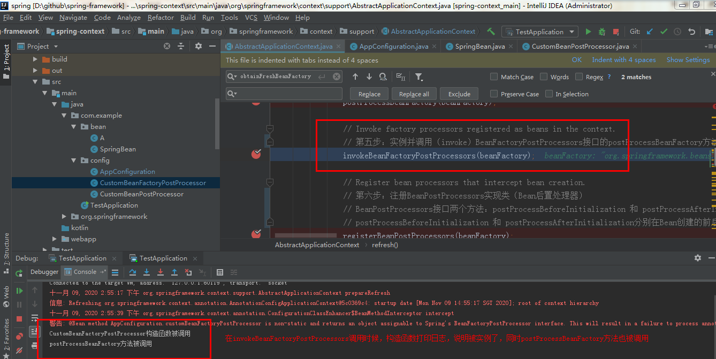Click Project panel locate target icon

167,47
